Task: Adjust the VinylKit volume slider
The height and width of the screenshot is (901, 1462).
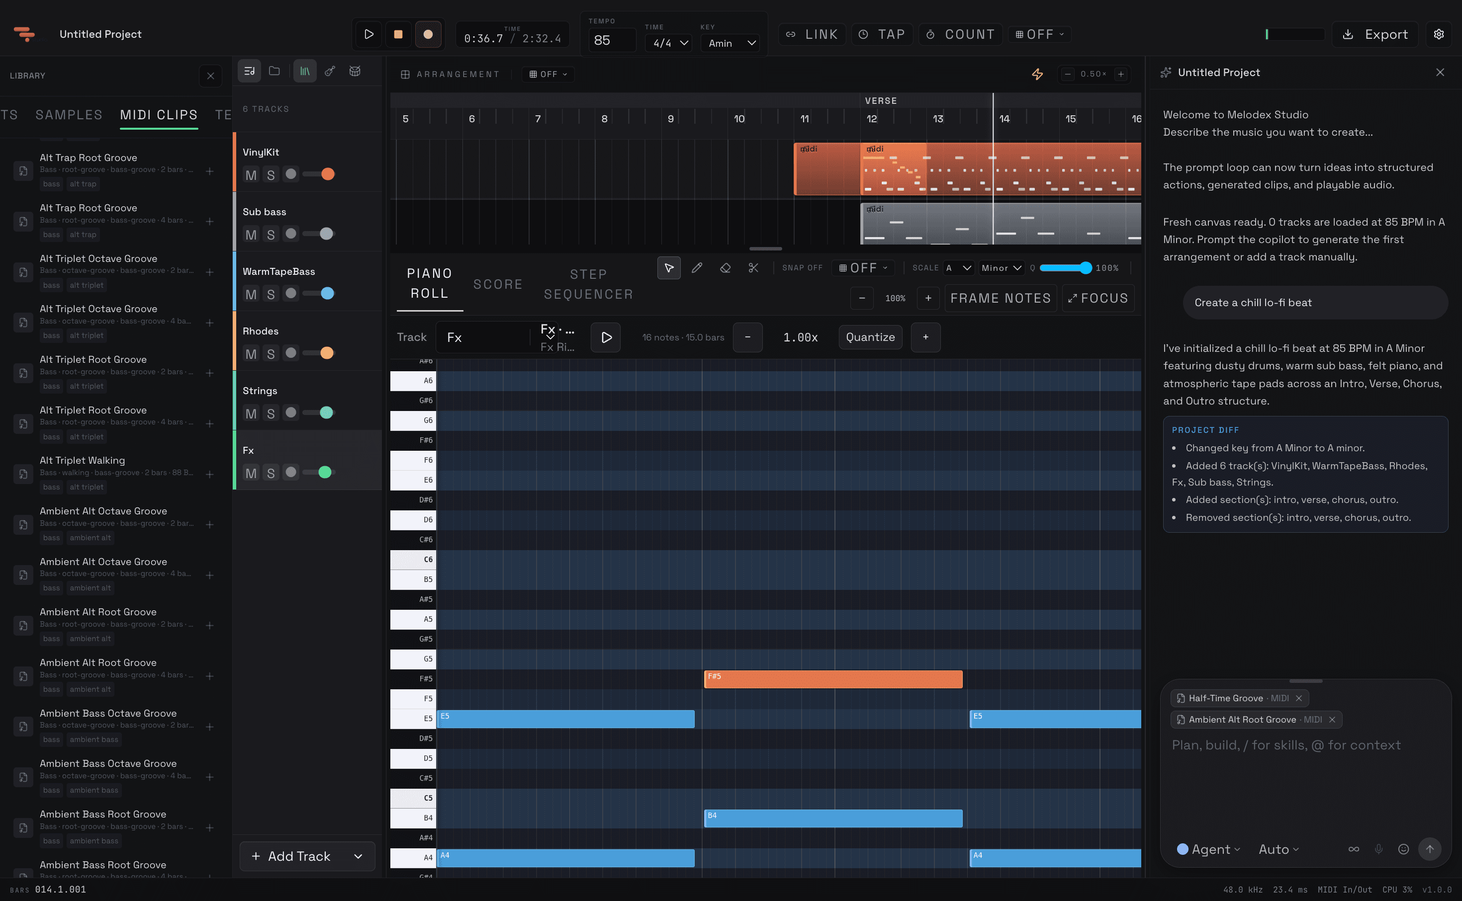Action: [319, 174]
